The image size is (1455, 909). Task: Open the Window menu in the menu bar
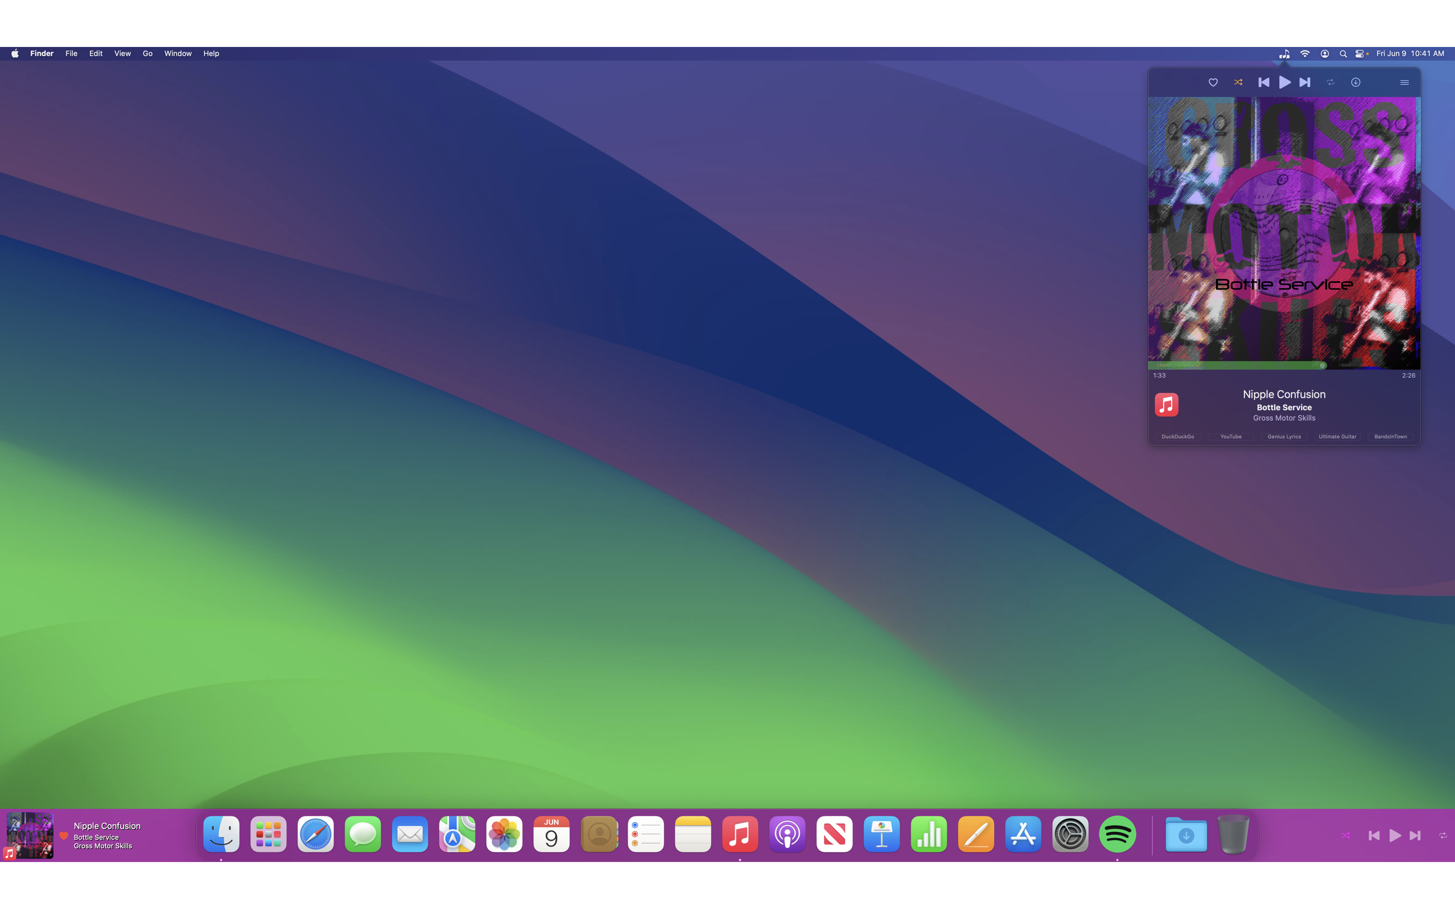point(177,54)
